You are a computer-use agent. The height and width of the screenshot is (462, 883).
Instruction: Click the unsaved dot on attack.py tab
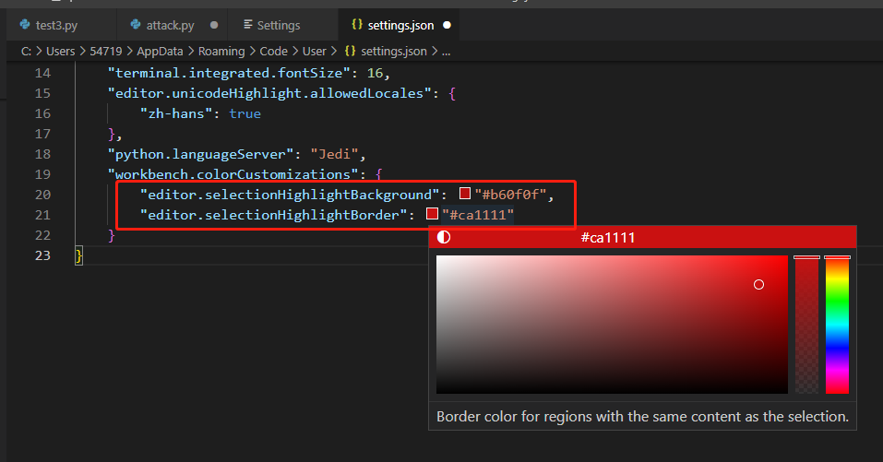[214, 25]
